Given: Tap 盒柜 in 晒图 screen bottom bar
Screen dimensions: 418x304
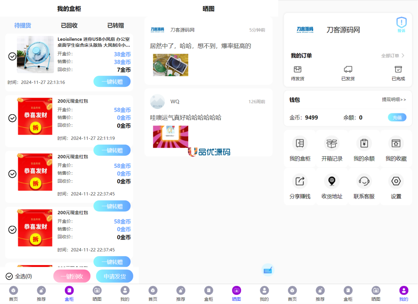Looking at the screenshot, I should click(x=208, y=294).
